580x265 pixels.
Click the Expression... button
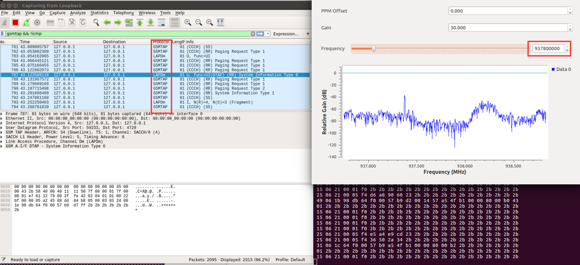click(x=285, y=34)
